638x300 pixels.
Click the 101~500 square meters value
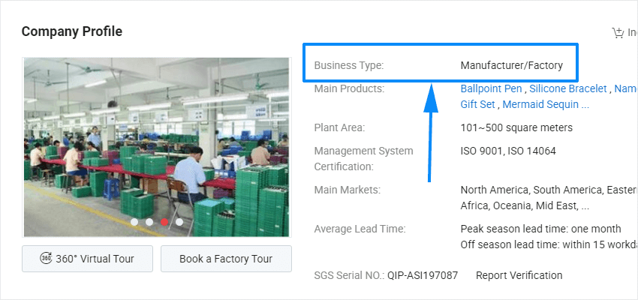[516, 127]
